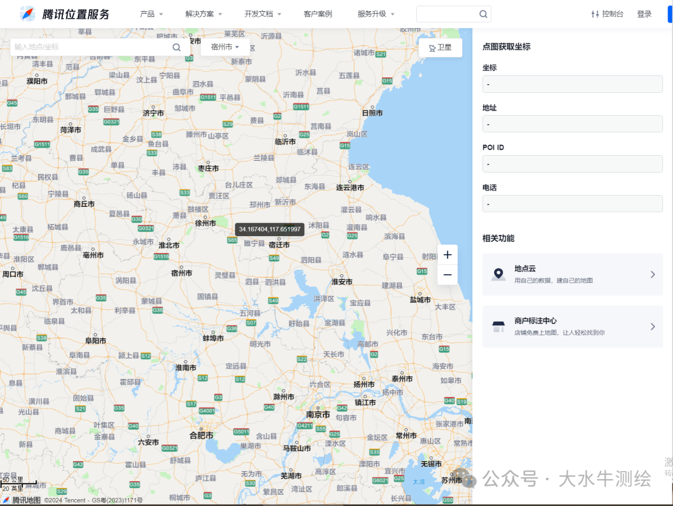The width and height of the screenshot is (673, 506).
Task: Click 淮北市 label on the map
Action: click(x=169, y=246)
